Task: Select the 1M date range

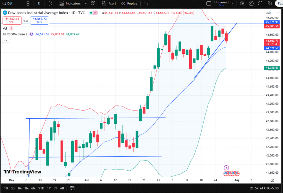Action: (20, 188)
